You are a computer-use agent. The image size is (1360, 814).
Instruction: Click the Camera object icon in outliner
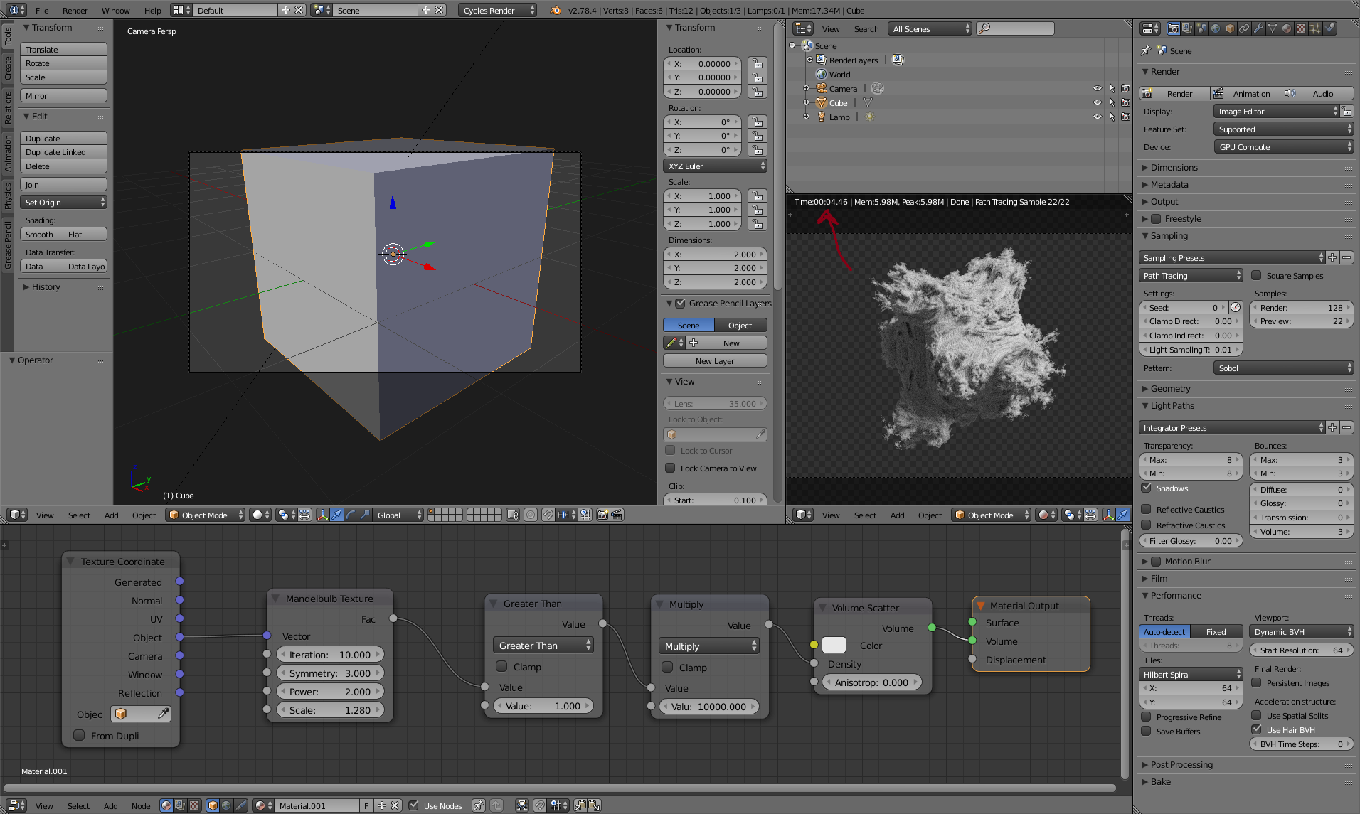pos(821,89)
